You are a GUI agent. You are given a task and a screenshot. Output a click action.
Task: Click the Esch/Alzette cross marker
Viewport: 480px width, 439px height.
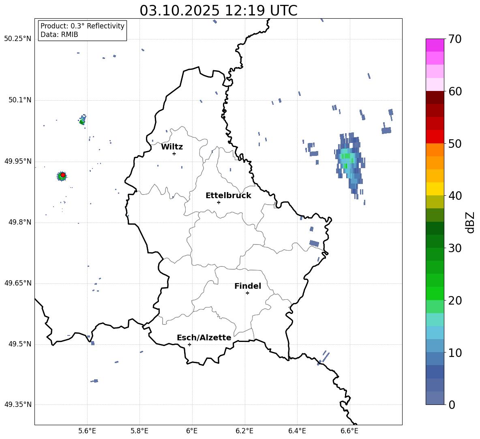click(x=189, y=344)
